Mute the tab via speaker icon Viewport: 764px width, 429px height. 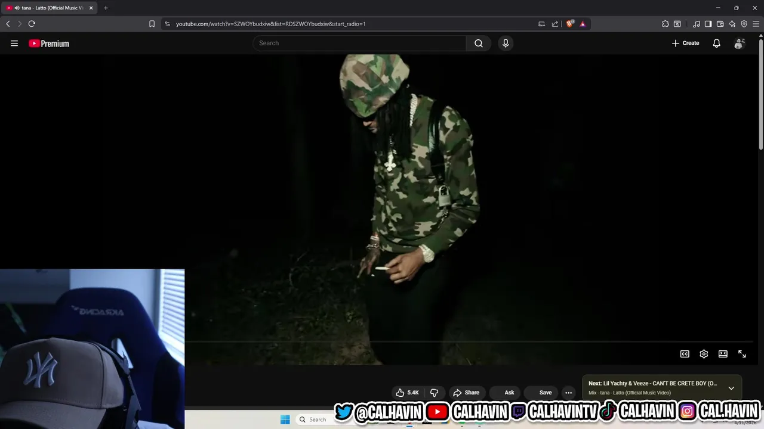point(17,8)
